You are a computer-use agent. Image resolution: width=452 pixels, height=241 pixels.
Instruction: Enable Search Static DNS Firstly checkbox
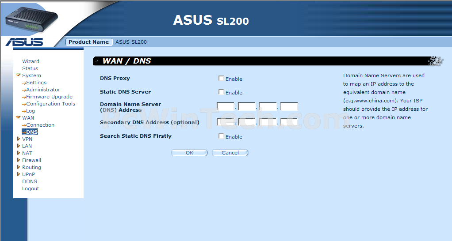pos(221,136)
